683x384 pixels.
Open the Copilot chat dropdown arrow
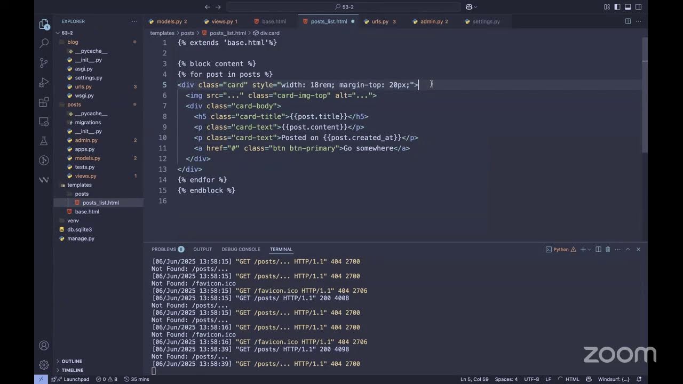[x=475, y=7]
